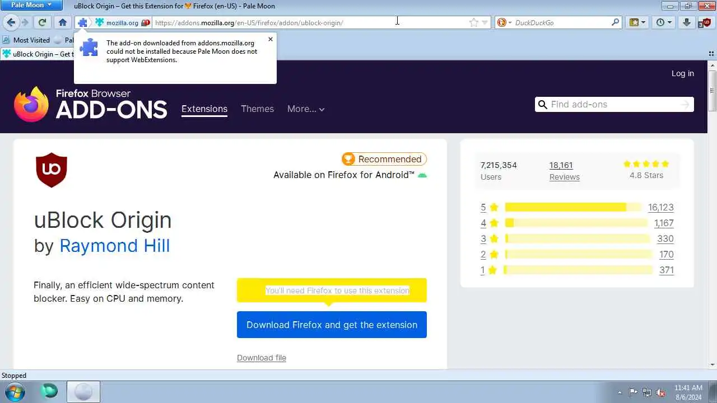
Task: Open the tab groups grid icon
Action: tap(711, 54)
